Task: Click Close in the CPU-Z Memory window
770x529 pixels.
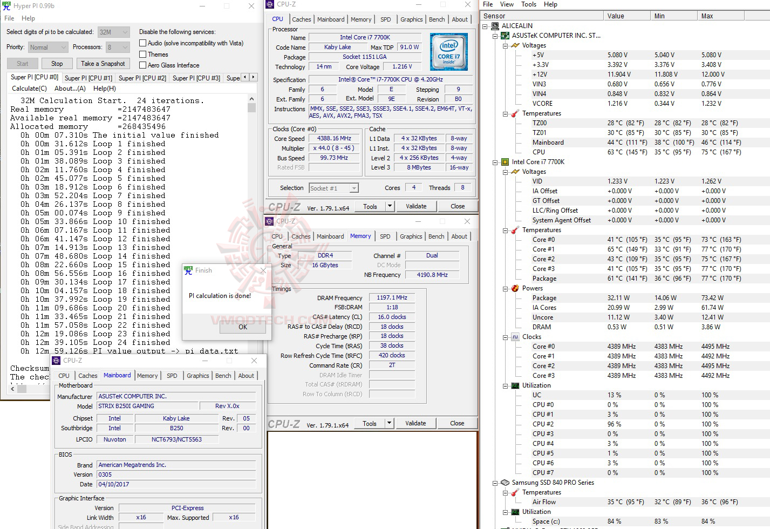Action: point(457,423)
